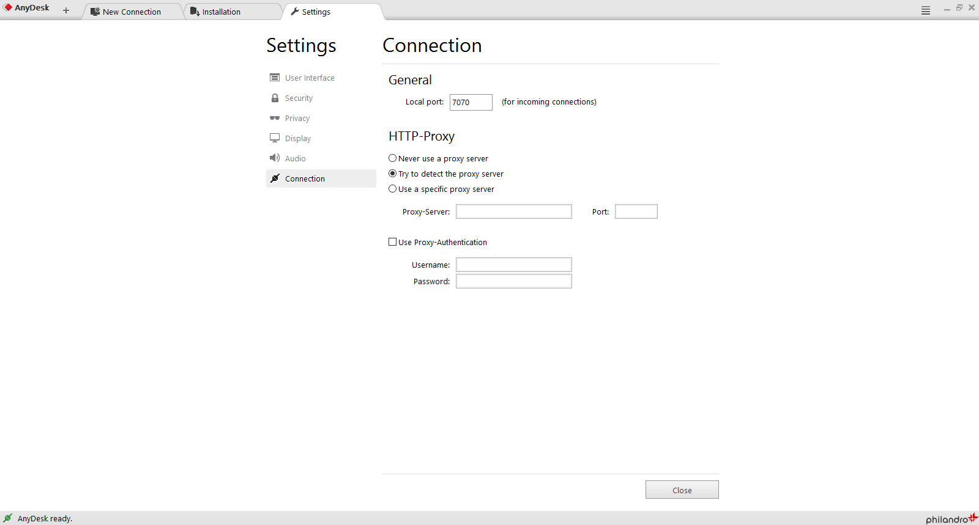Click the AnyDesk red diamond logo
This screenshot has height=525, width=979.
coord(8,7)
